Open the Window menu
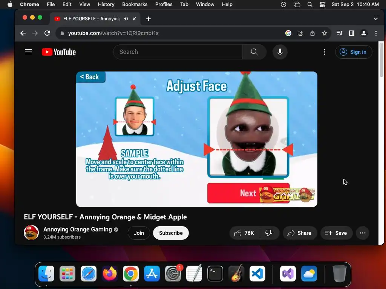386x289 pixels. [205, 4]
